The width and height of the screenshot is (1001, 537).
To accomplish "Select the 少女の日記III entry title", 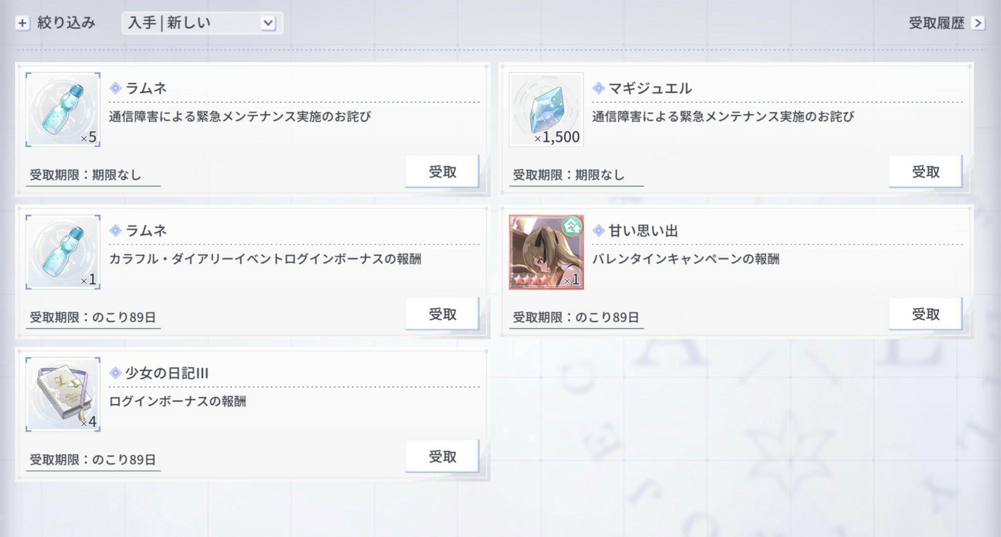I will tap(167, 373).
